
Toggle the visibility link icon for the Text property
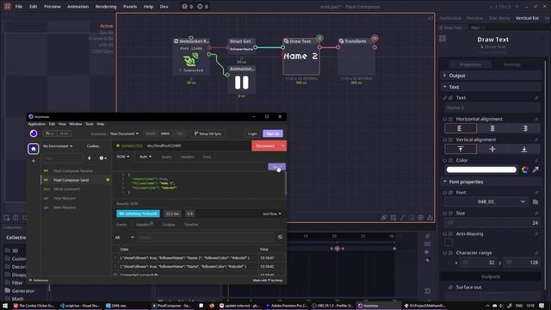(x=451, y=97)
